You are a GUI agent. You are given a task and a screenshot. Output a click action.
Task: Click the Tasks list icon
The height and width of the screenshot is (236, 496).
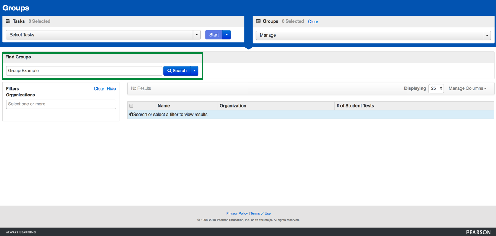8,21
